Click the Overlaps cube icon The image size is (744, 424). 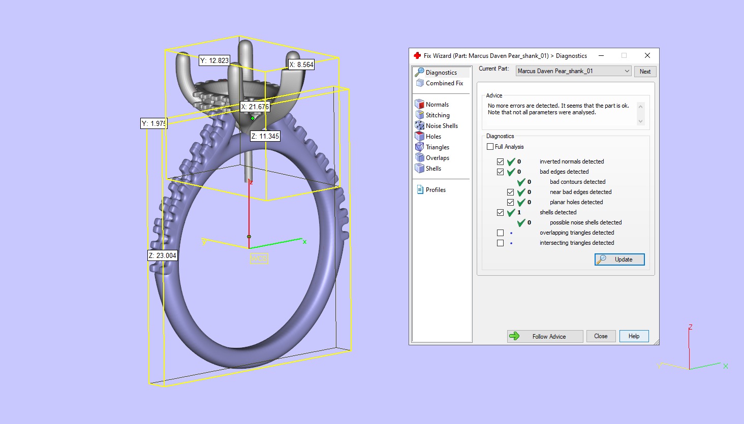coord(419,157)
